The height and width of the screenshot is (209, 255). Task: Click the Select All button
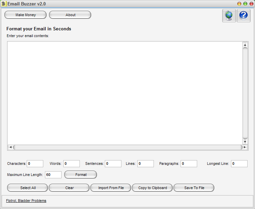pyautogui.click(x=28, y=188)
